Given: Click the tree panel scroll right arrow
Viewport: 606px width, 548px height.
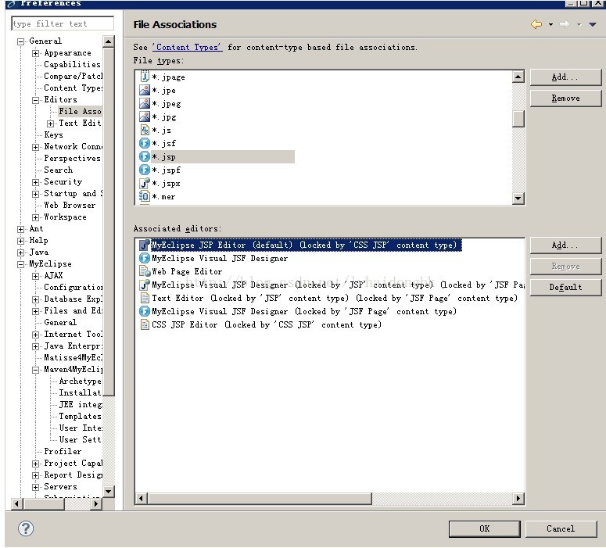Looking at the screenshot, I should click(x=96, y=503).
